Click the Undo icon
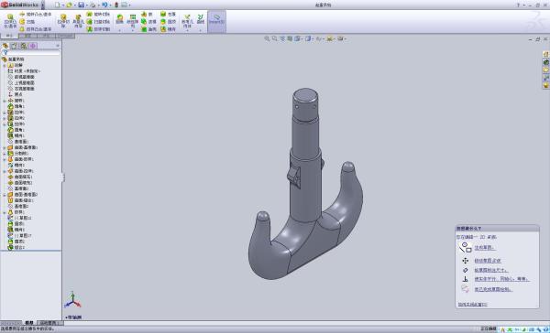 pos(104,5)
